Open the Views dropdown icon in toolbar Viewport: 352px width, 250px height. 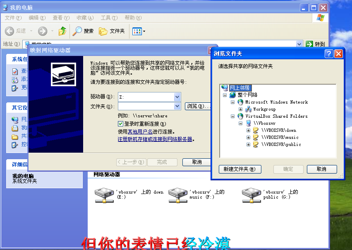coord(139,31)
